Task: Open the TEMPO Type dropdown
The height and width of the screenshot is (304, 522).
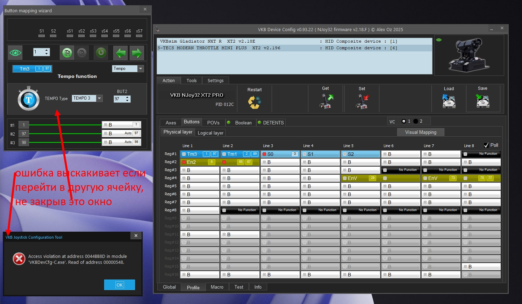Action: 99,98
